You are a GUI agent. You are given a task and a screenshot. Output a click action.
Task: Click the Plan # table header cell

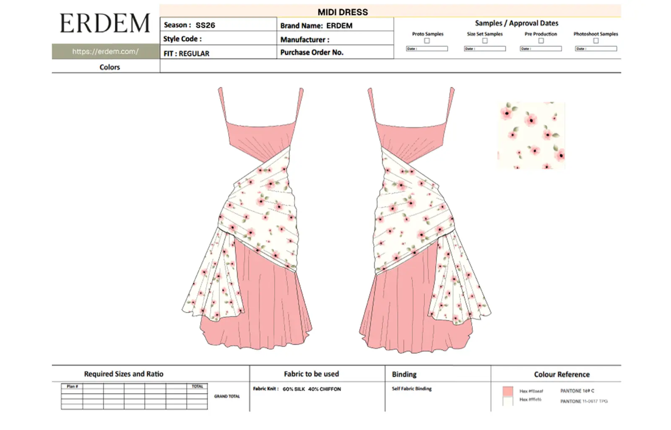[72, 386]
